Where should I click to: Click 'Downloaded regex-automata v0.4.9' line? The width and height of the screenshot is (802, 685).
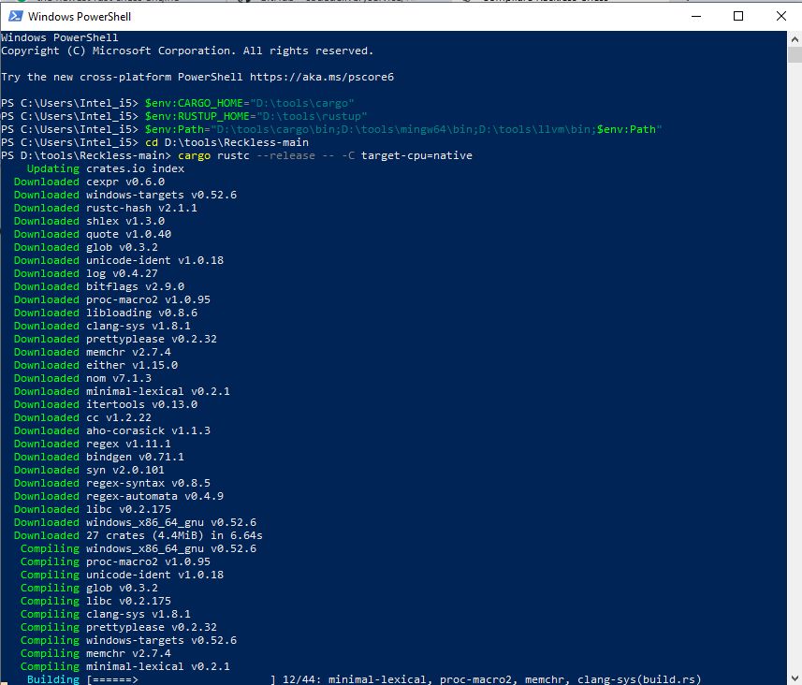119,496
